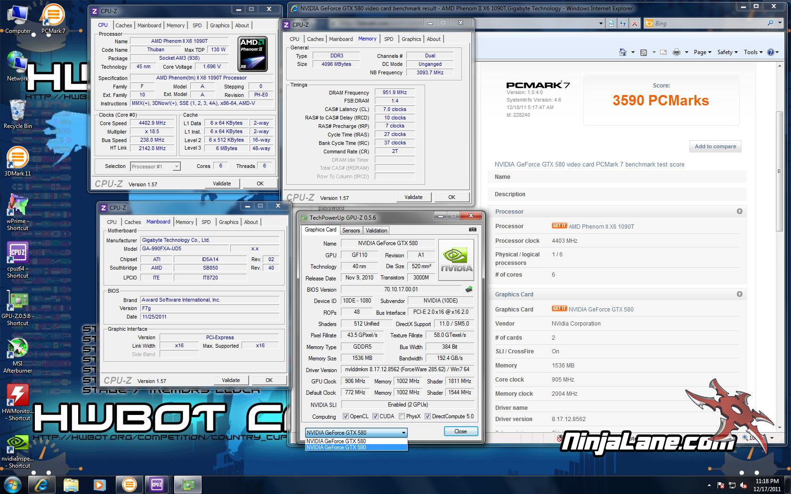The image size is (791, 494).
Task: Click the IE Stop red X icon
Action: tap(635, 23)
